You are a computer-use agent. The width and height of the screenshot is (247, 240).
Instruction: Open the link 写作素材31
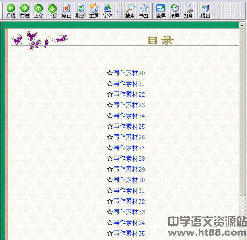(x=129, y=190)
